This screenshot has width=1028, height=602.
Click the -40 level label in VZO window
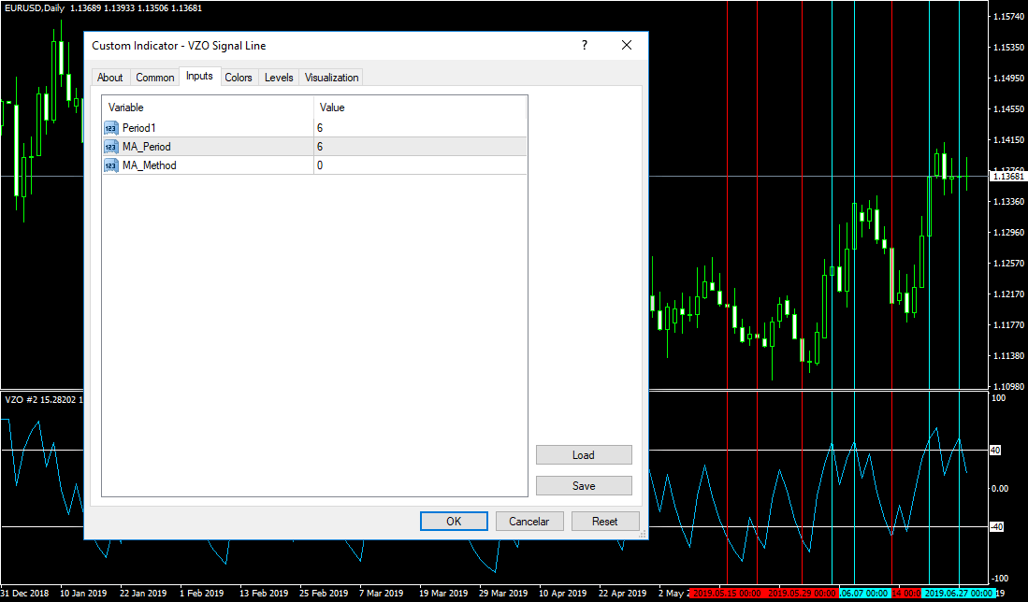996,526
